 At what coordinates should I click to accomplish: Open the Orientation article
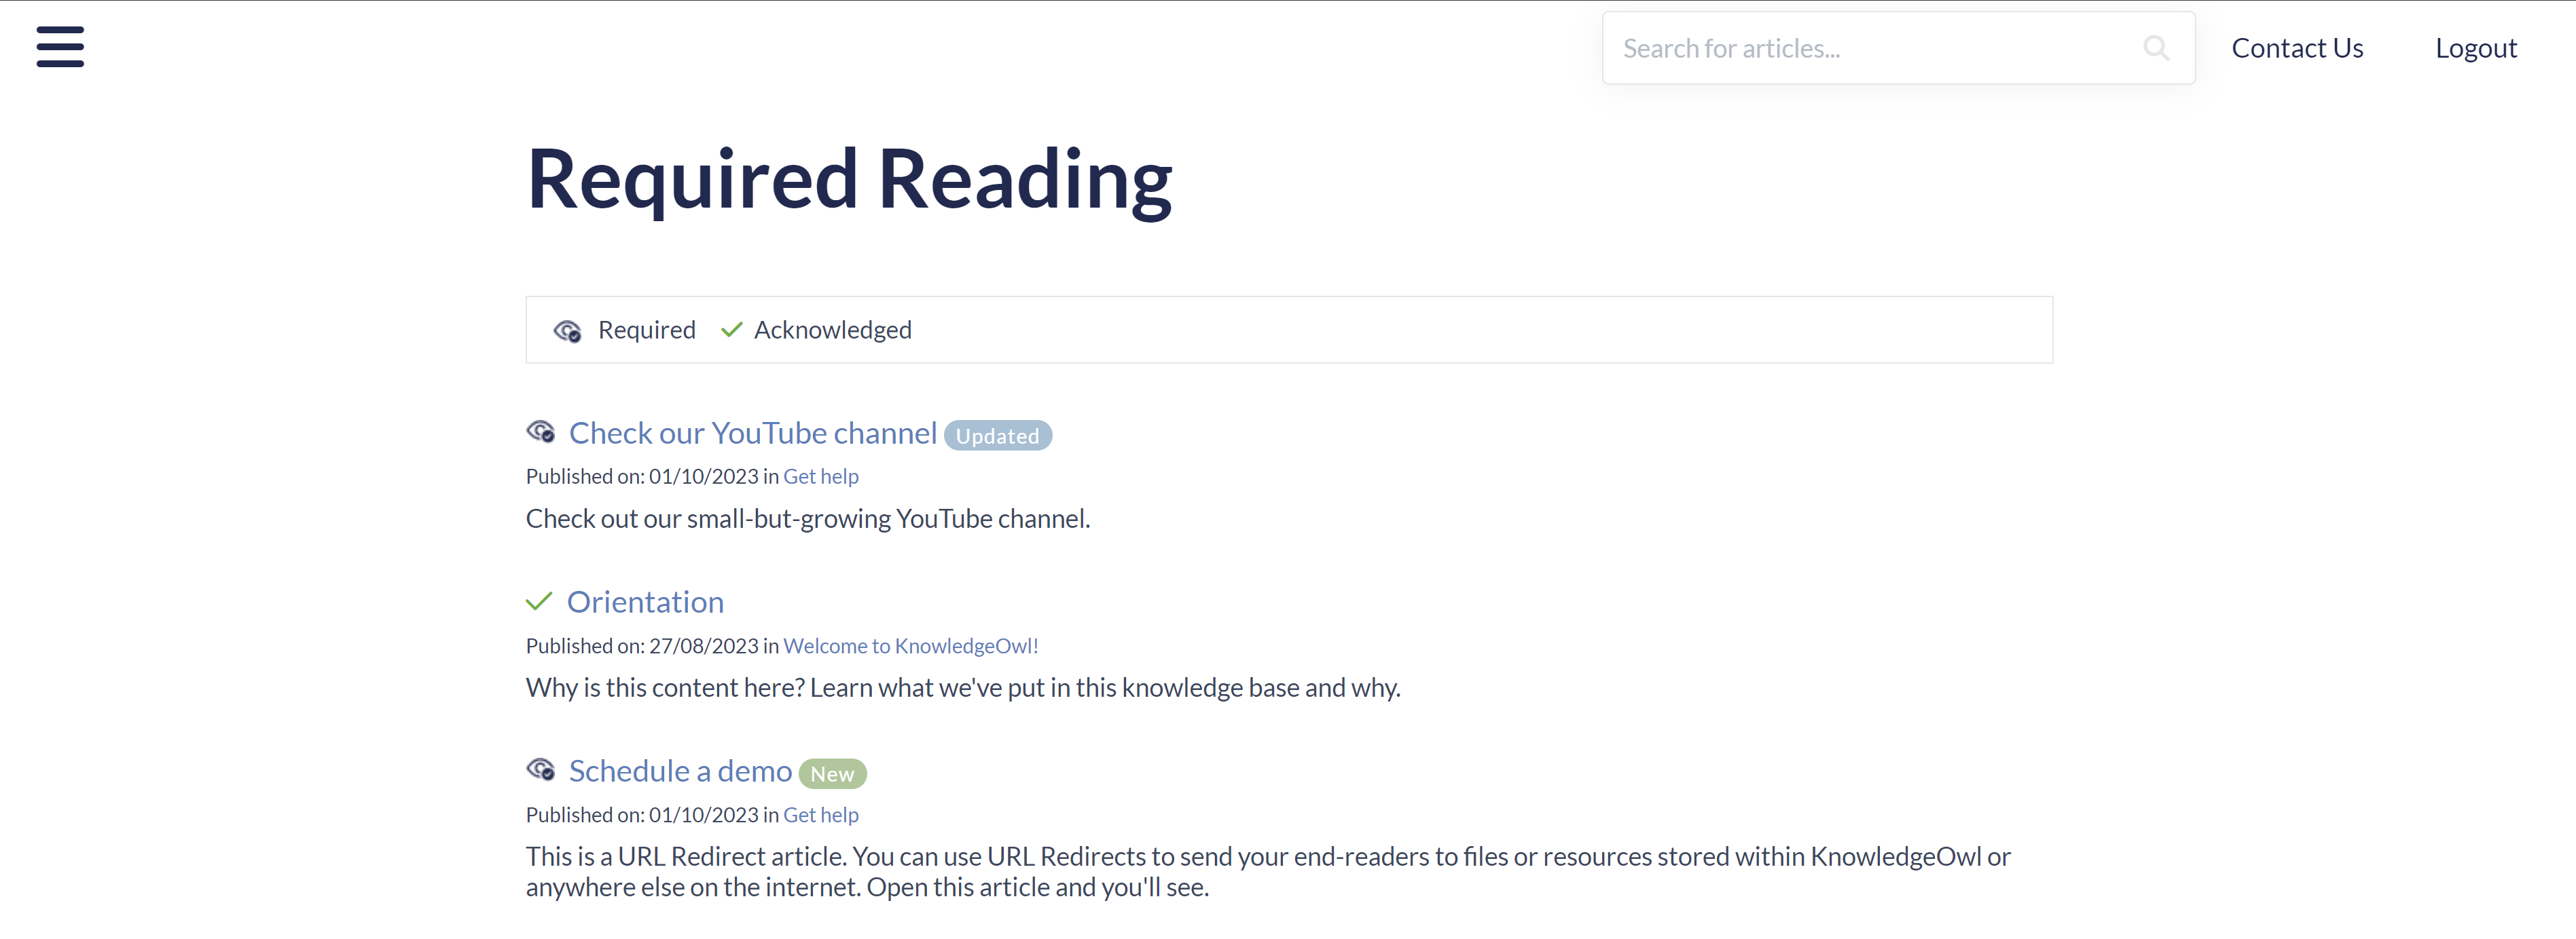point(645,601)
